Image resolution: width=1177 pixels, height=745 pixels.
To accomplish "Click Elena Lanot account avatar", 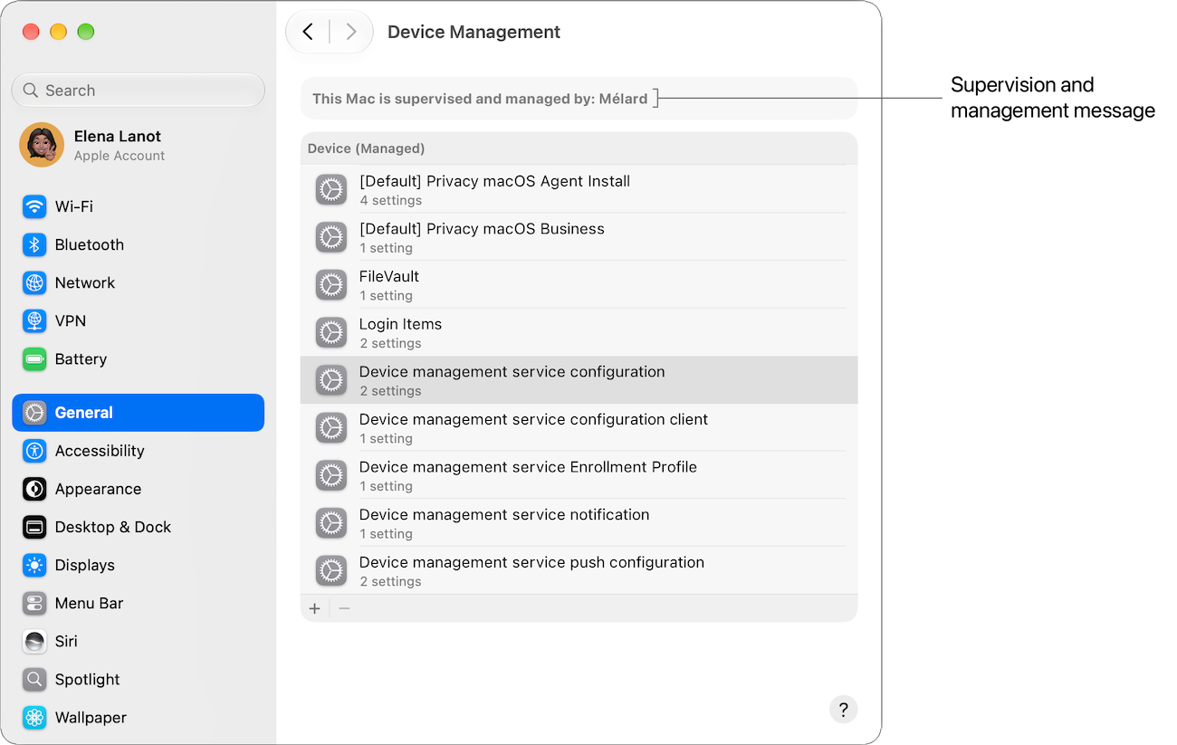I will tap(42, 145).
